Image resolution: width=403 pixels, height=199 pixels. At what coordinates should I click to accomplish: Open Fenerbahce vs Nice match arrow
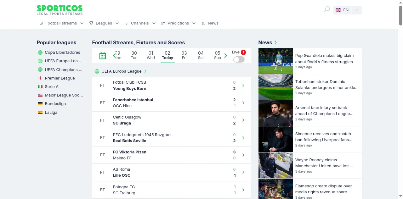coord(243,103)
